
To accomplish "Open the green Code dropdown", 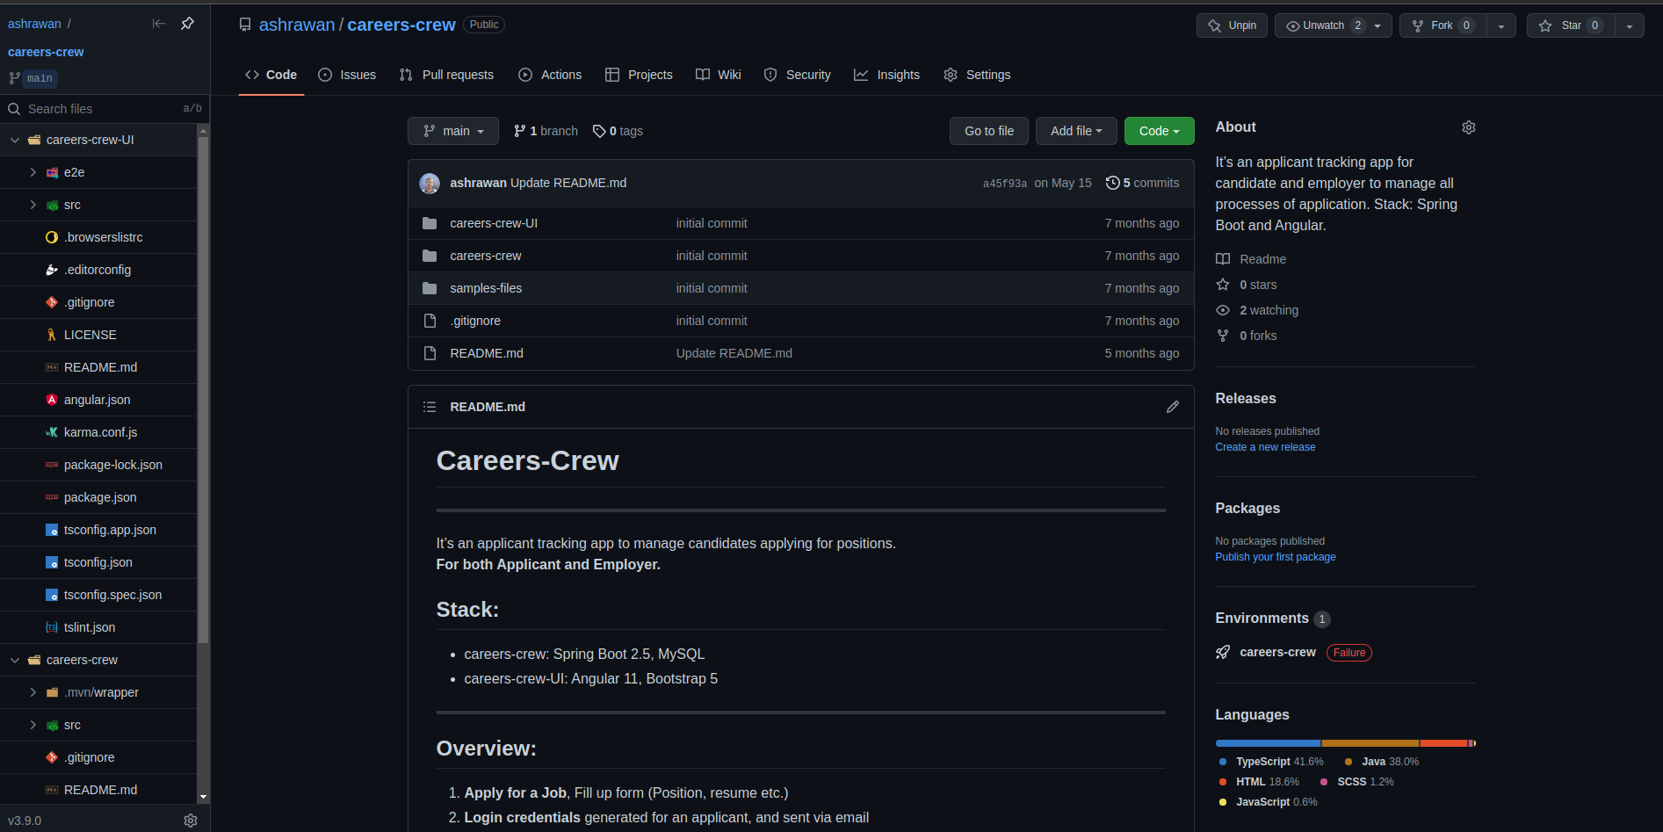I will [x=1160, y=131].
